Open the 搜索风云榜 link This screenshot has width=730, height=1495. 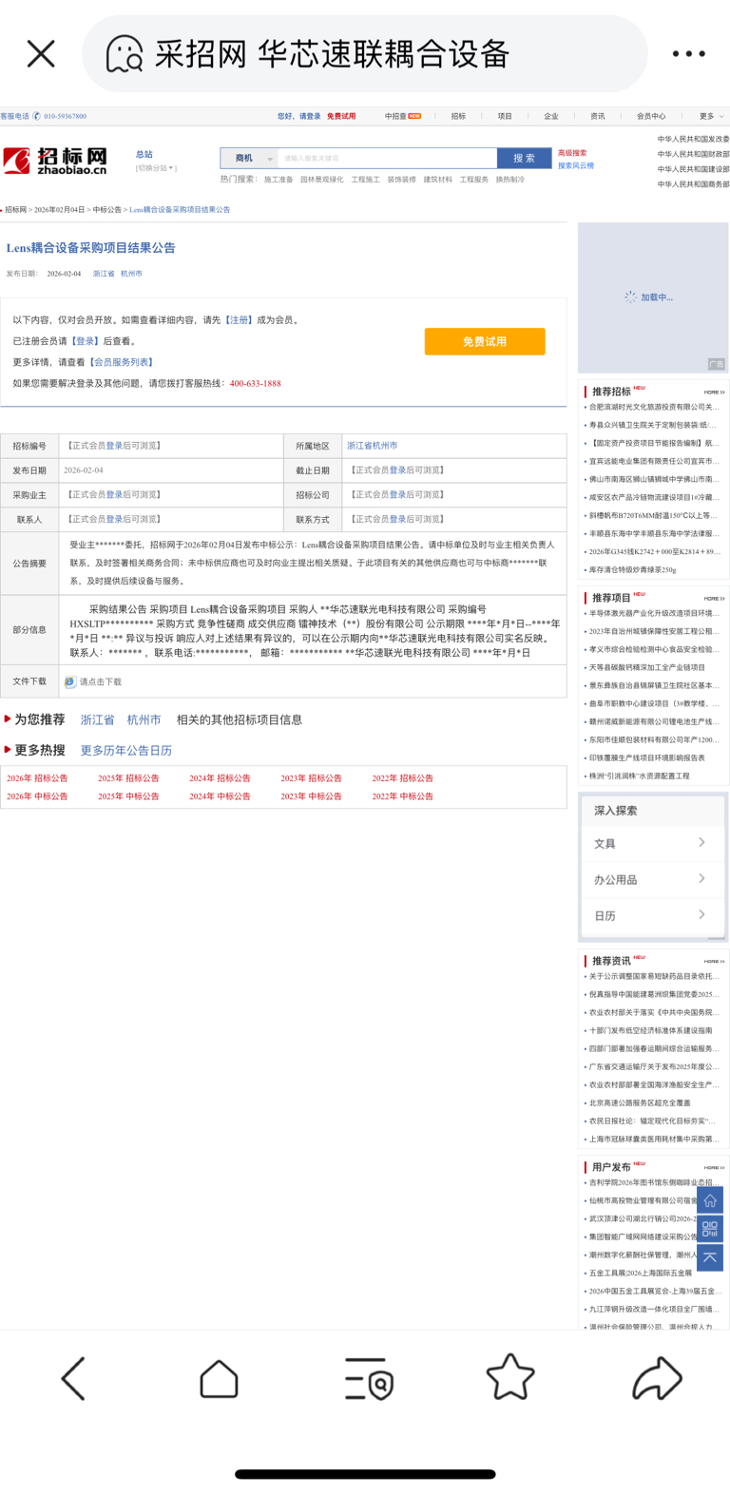(576, 165)
